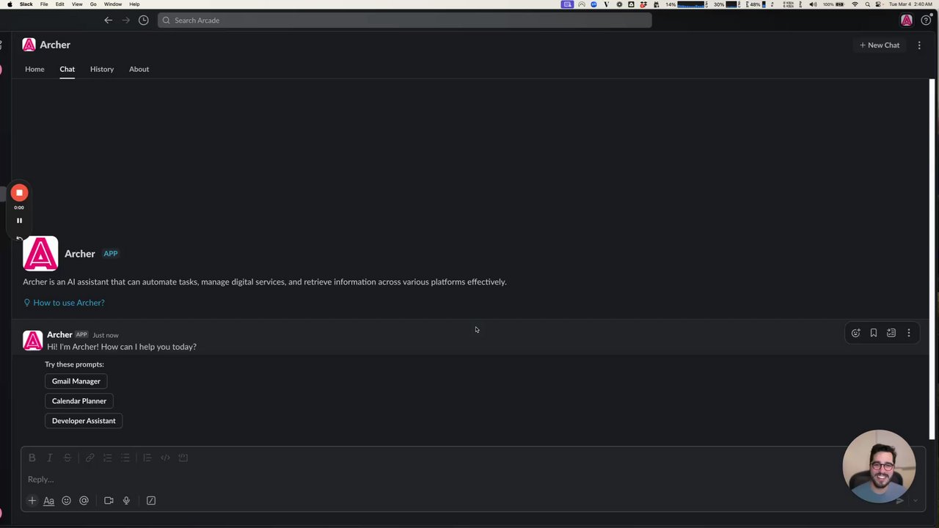Open macOS Spotlight search icon
Image resolution: width=939 pixels, height=528 pixels.
pyautogui.click(x=866, y=4)
